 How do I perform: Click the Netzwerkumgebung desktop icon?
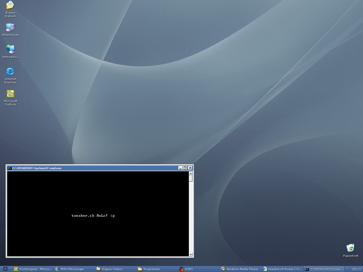pyautogui.click(x=10, y=49)
